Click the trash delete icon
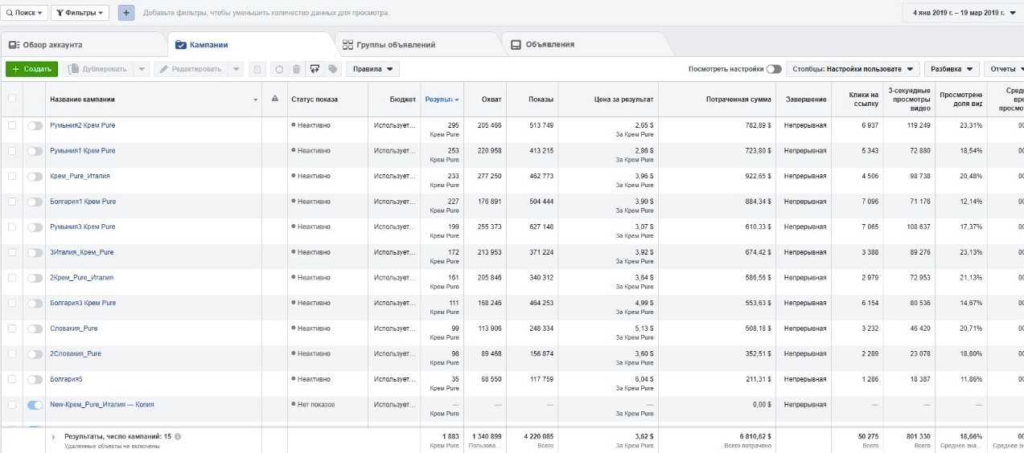This screenshot has width=1024, height=453. (x=297, y=69)
